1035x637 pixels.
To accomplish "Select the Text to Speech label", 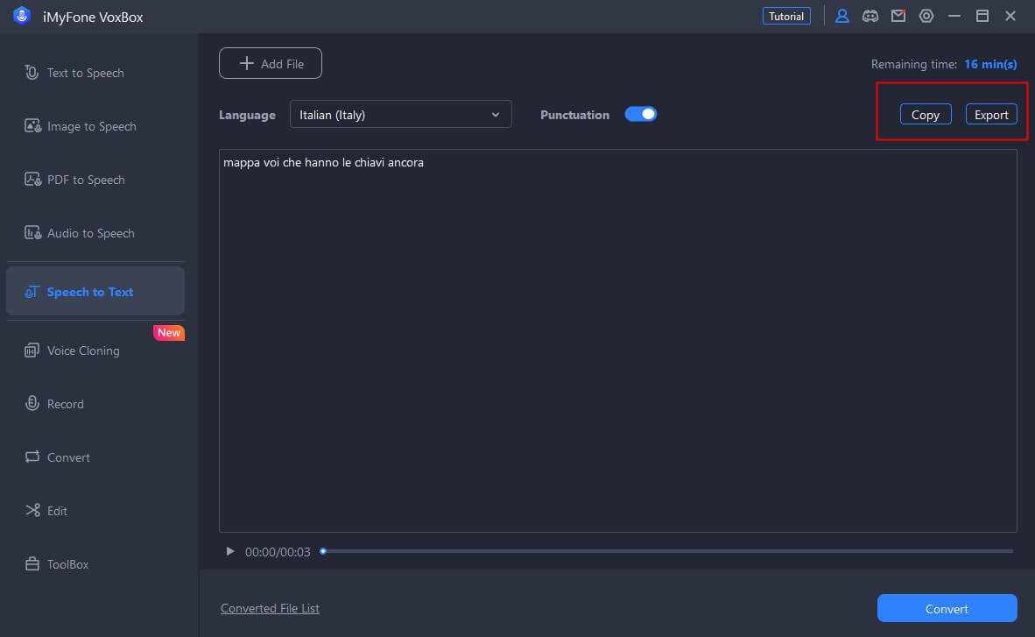I will click(85, 73).
